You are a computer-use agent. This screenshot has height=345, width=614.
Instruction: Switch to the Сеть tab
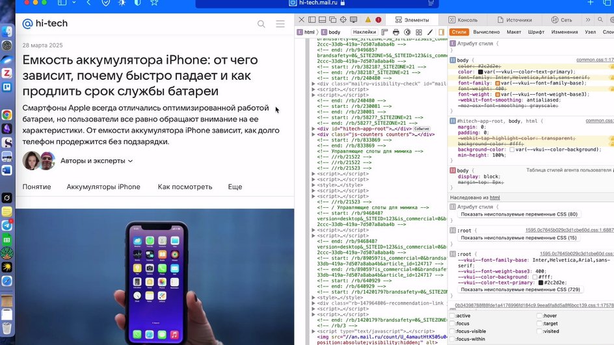[x=561, y=19]
